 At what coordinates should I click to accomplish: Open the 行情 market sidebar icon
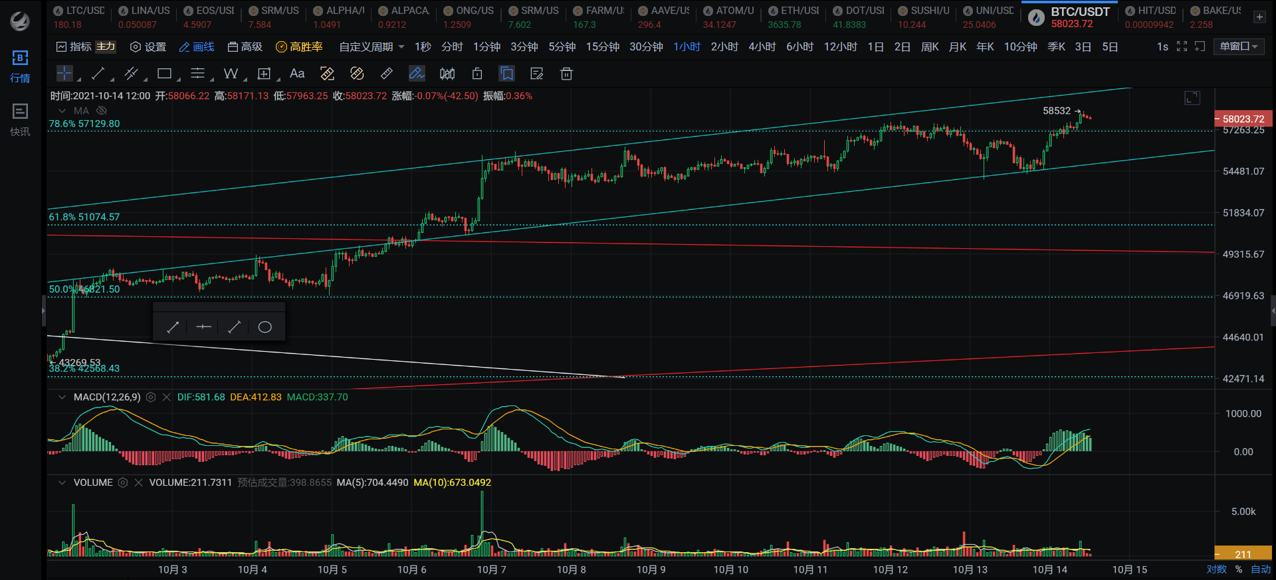(x=20, y=66)
